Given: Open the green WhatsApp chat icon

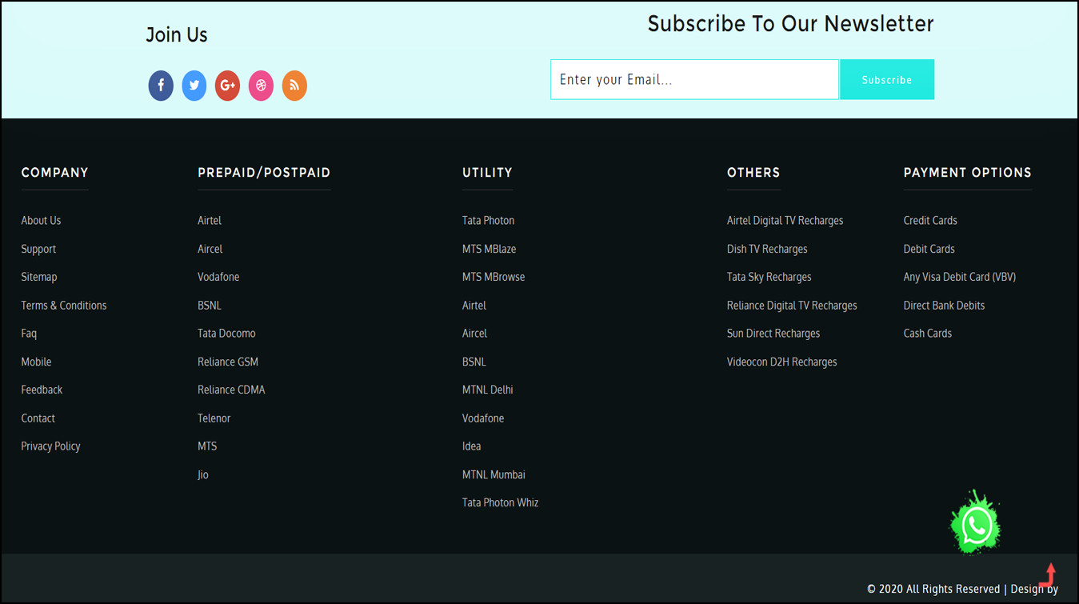Looking at the screenshot, I should click(976, 525).
